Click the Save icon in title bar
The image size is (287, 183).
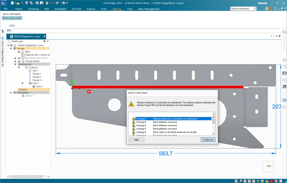coord(26,3)
